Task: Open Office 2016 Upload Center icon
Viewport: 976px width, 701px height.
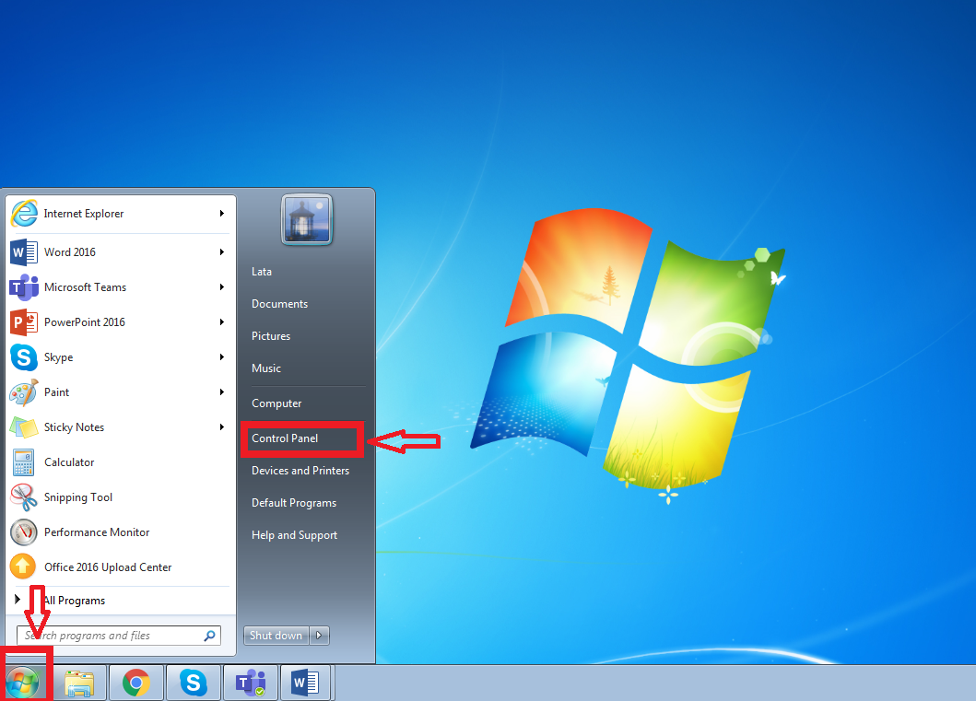Action: click(23, 567)
